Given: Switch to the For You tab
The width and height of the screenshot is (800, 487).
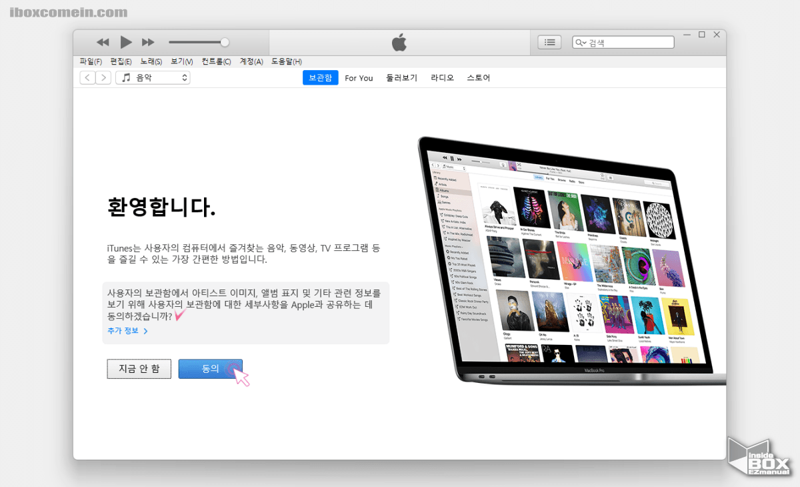Looking at the screenshot, I should point(359,77).
